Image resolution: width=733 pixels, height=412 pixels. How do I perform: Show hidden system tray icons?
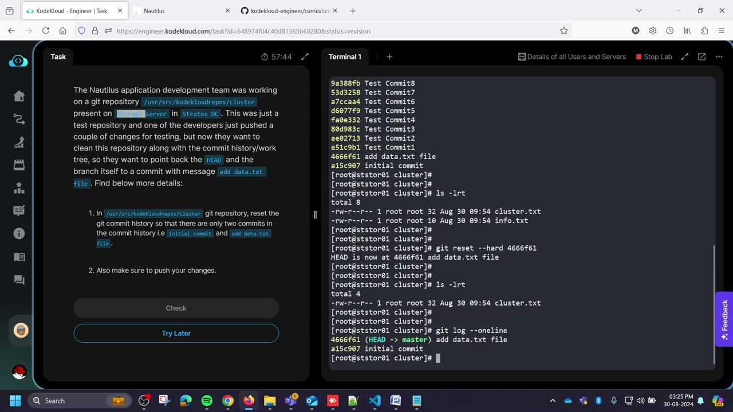[x=553, y=401]
